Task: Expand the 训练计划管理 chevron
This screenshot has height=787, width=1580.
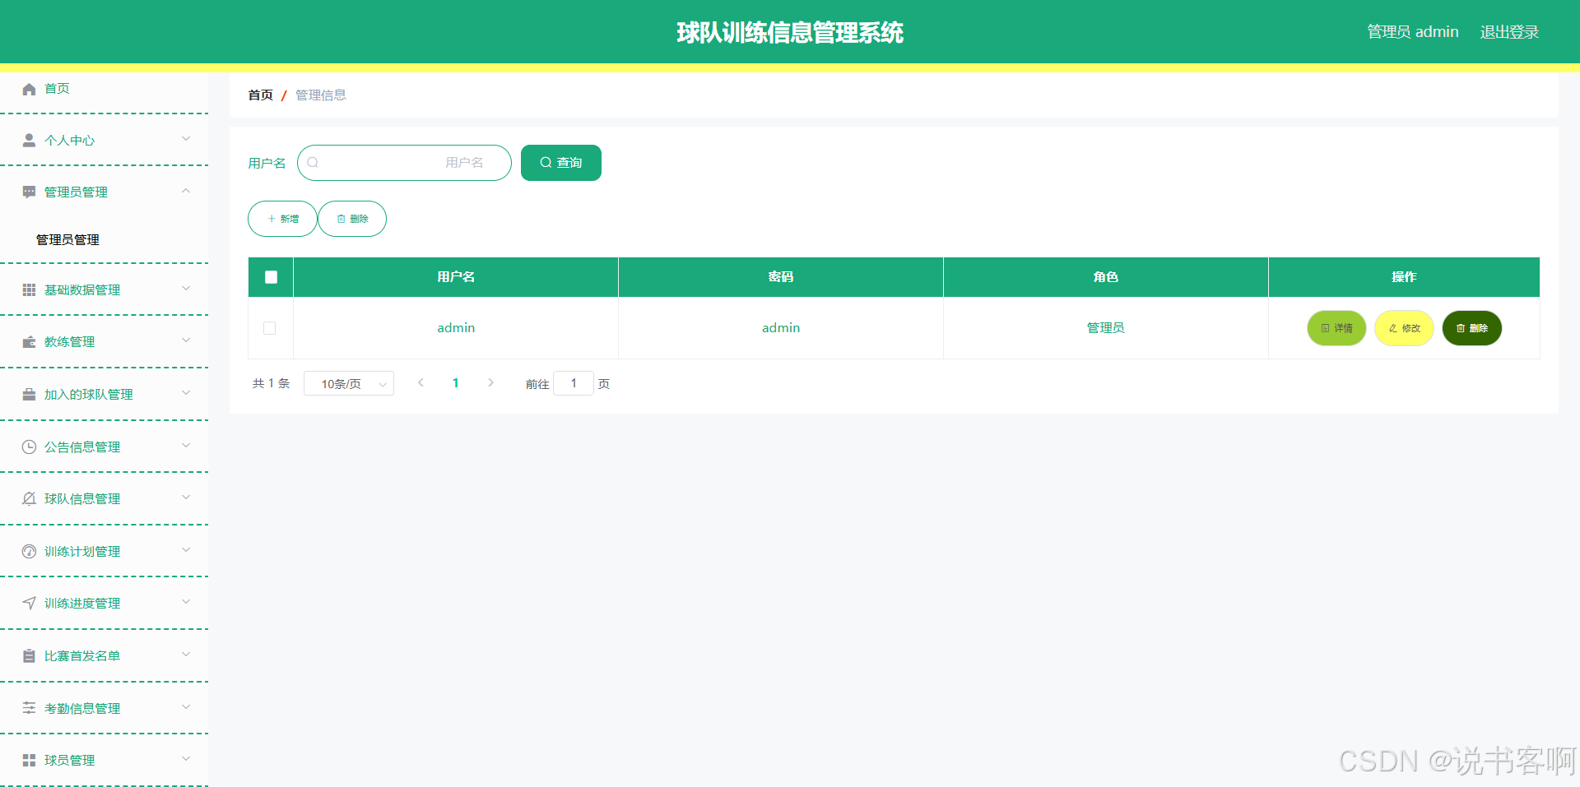Action: [x=186, y=550]
